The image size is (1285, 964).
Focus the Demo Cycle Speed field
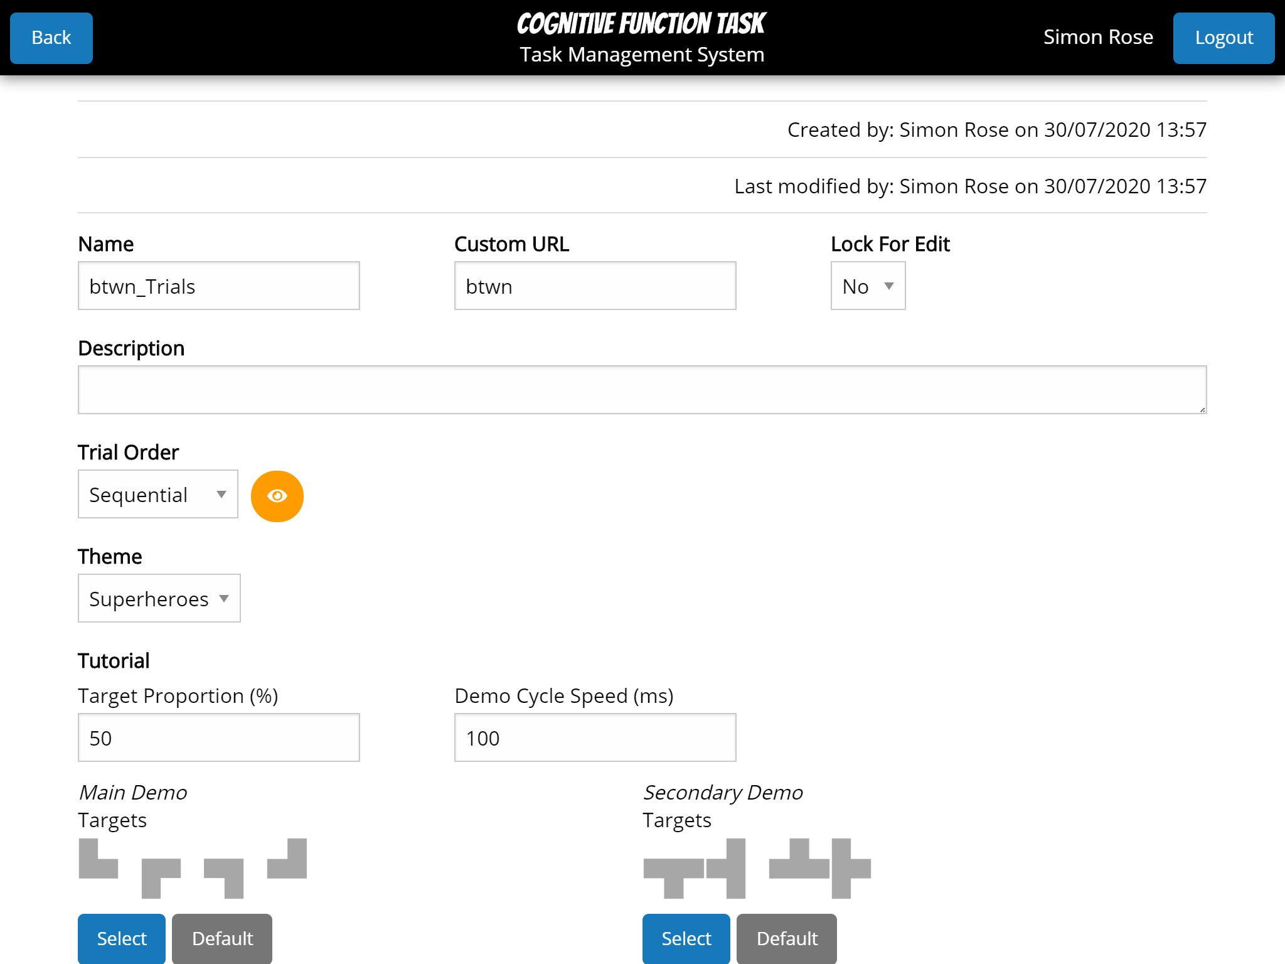[x=595, y=737]
